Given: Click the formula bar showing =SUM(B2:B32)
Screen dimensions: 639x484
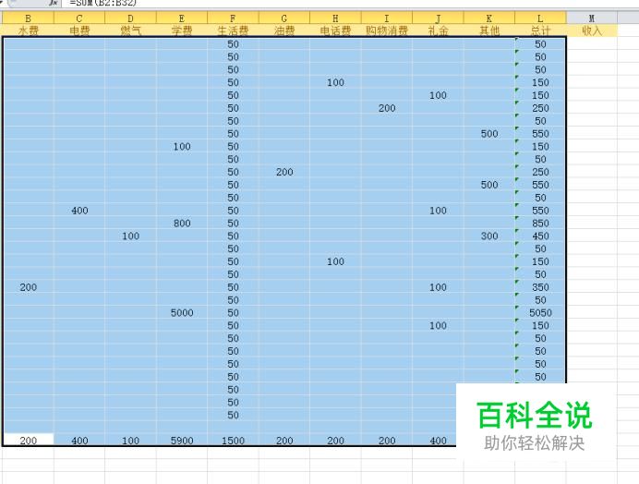Looking at the screenshot, I should (x=351, y=4).
